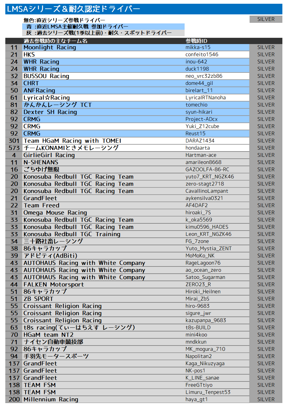Viewport: 288px width, 408px height.
Task: Select the blue legend row for endurance drivers
Action: 103,27
